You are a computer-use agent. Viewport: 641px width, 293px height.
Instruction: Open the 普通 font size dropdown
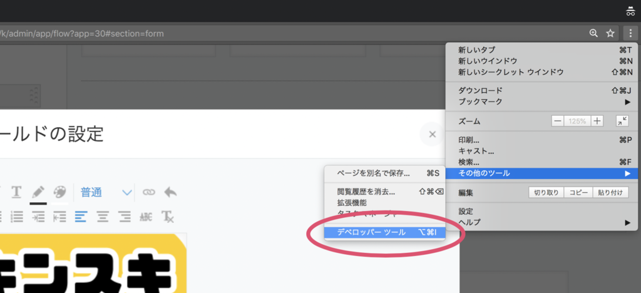tap(106, 192)
